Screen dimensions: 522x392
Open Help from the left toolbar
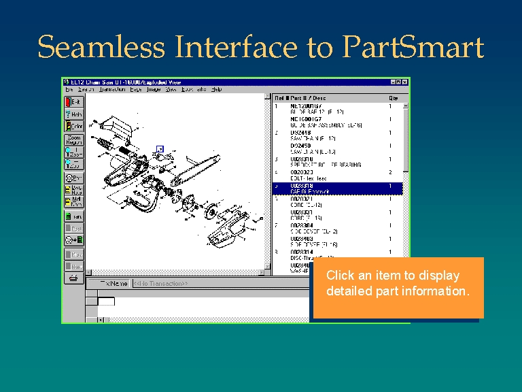[74, 114]
